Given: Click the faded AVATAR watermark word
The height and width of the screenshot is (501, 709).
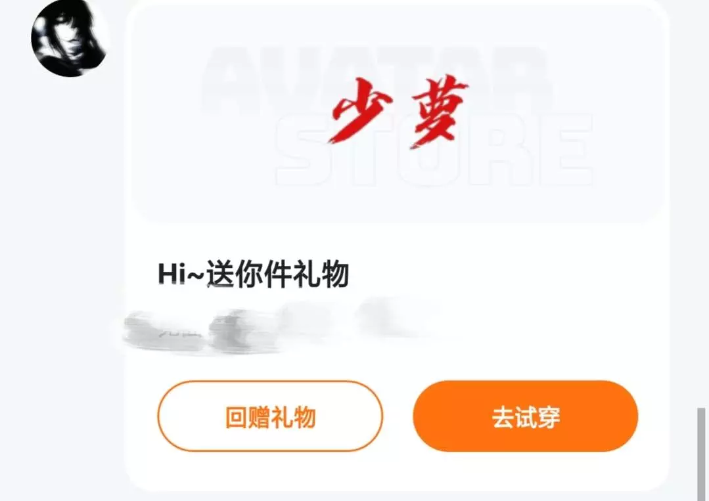Looking at the screenshot, I should click(375, 77).
